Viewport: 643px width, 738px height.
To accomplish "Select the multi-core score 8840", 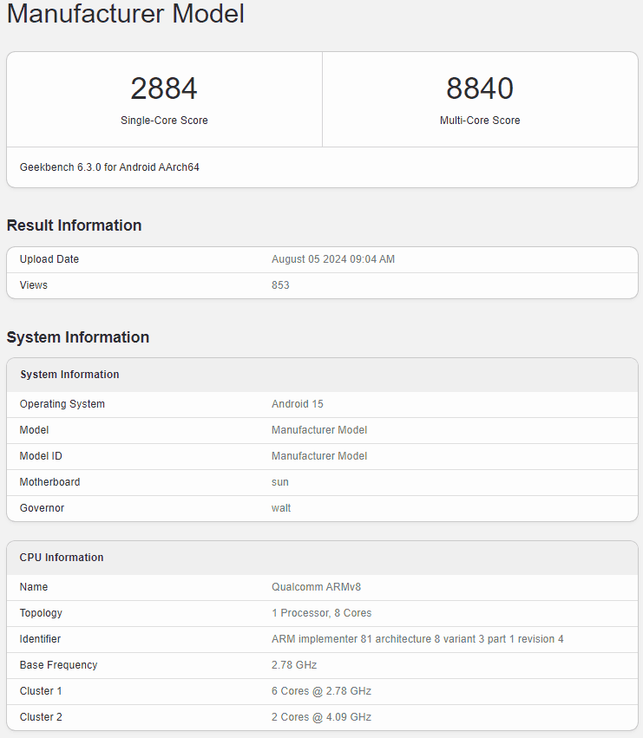I will click(480, 88).
